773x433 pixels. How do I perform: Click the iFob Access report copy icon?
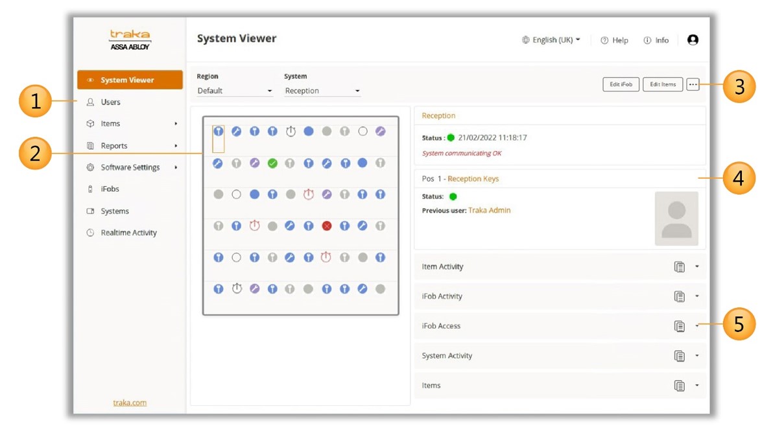point(679,326)
